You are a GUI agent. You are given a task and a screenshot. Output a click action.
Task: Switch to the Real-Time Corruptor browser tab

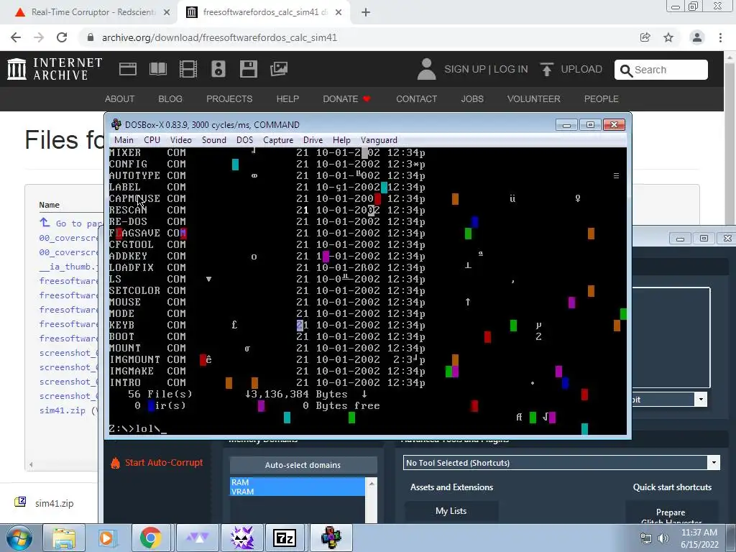(x=93, y=12)
